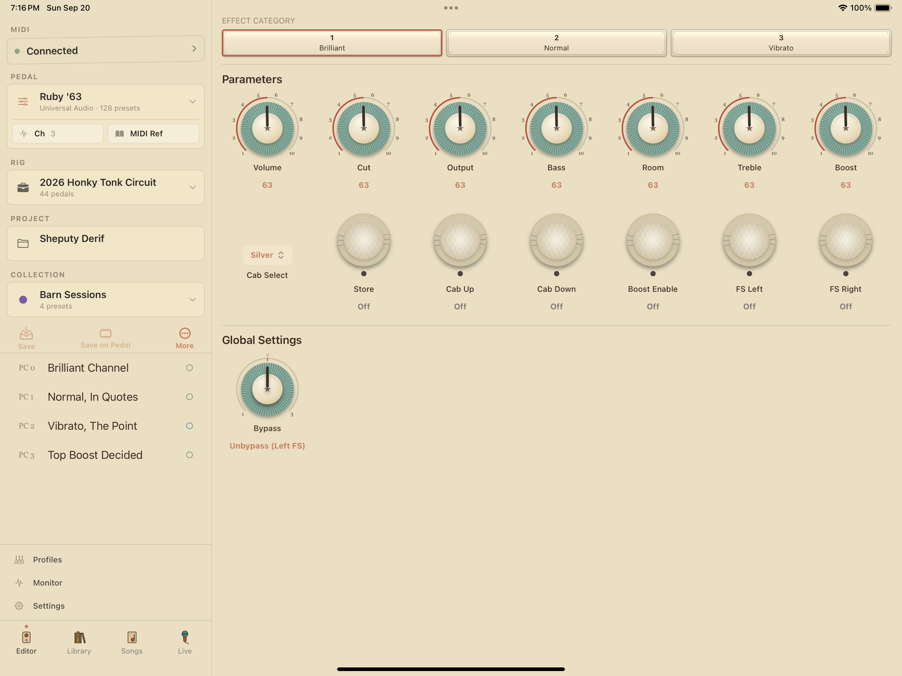This screenshot has height=676, width=902.
Task: Click the Cut knob
Action: click(x=364, y=128)
